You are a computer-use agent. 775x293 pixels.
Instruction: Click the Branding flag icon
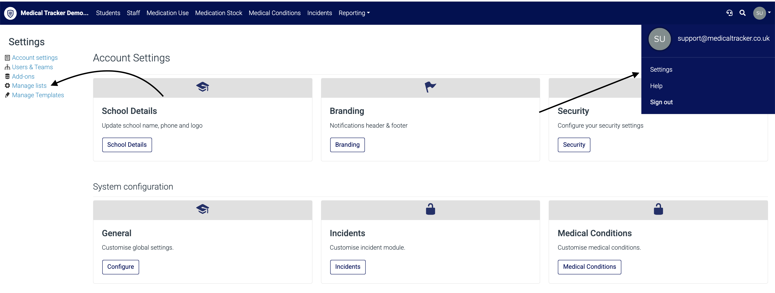pos(430,87)
